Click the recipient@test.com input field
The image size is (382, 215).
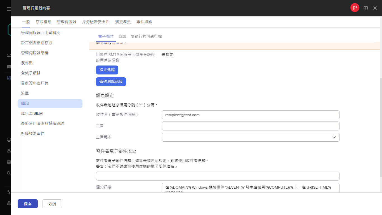pos(250,115)
